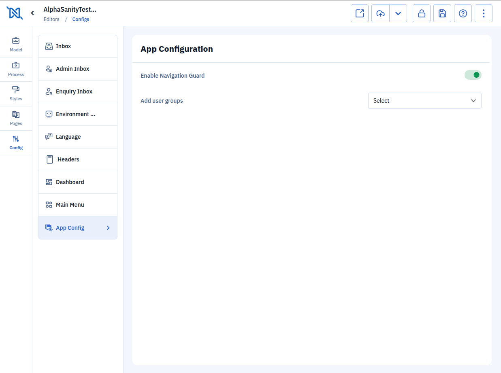Select Inbox in config list
This screenshot has height=373, width=501.
(78, 46)
